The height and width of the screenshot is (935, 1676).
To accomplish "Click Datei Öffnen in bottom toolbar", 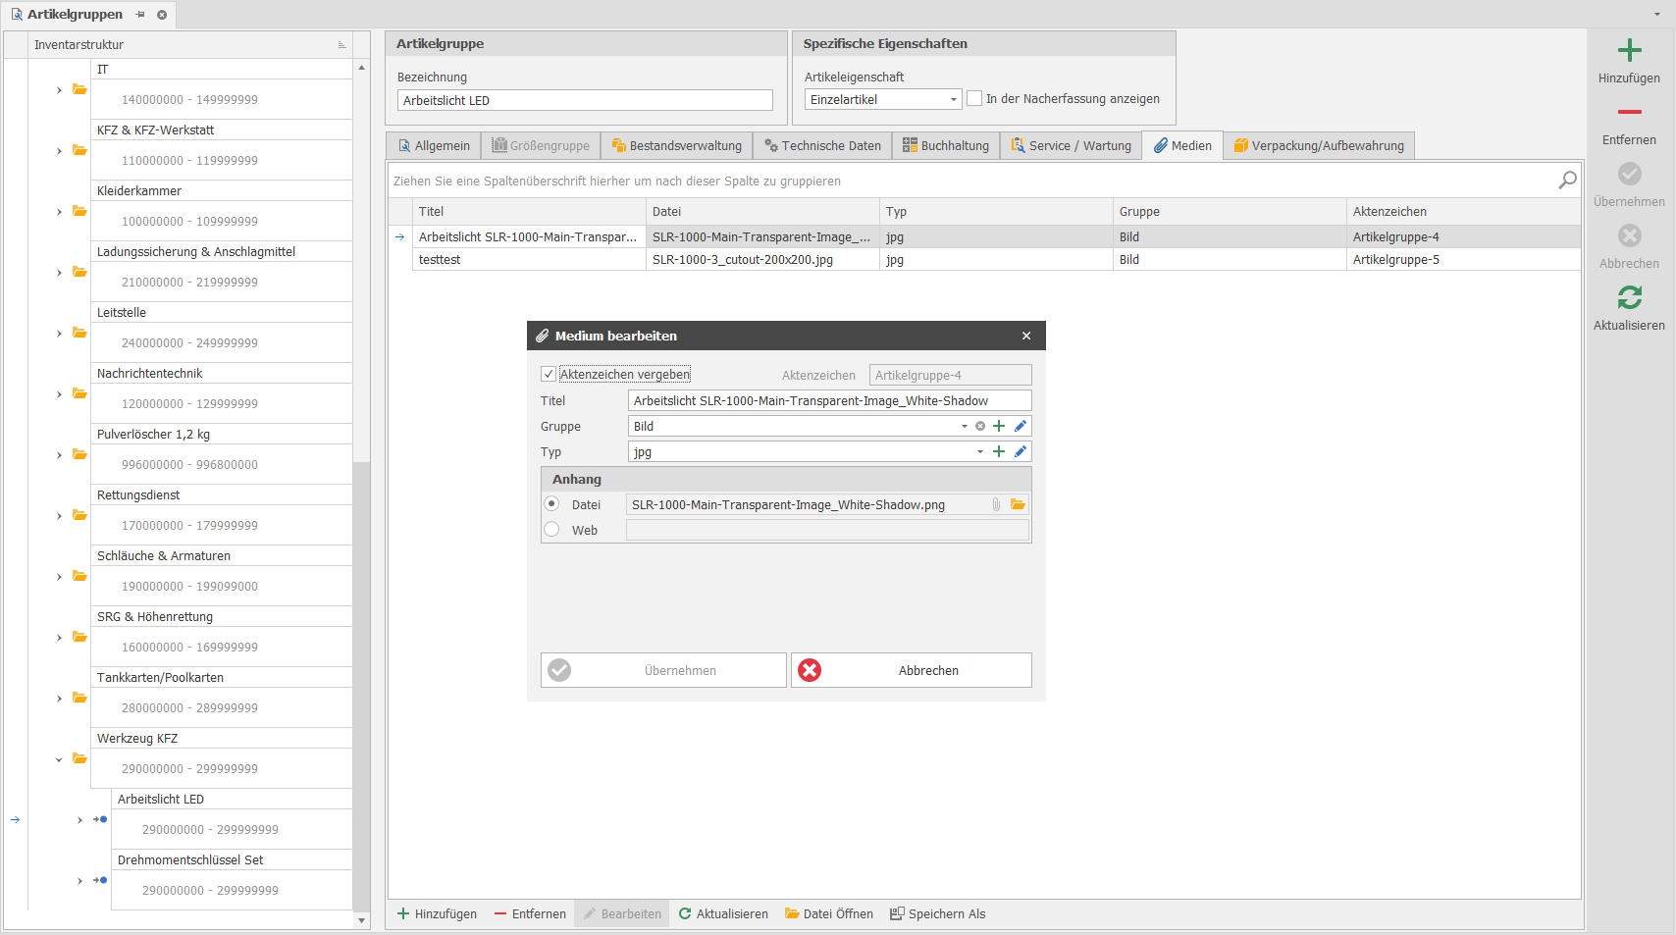I will tap(828, 914).
